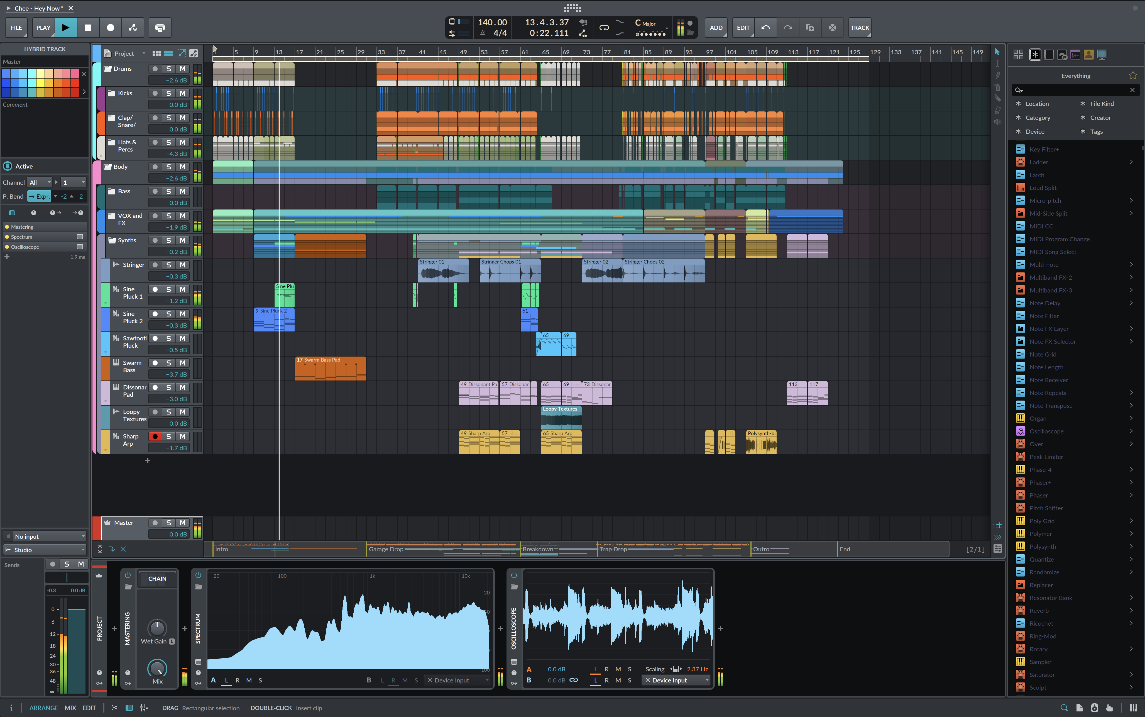The image size is (1145, 717).
Task: Click the search magnifier icon in the status bar
Action: (x=1064, y=708)
